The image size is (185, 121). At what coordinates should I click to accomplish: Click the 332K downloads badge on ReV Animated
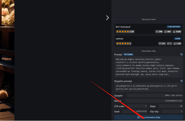(177, 31)
